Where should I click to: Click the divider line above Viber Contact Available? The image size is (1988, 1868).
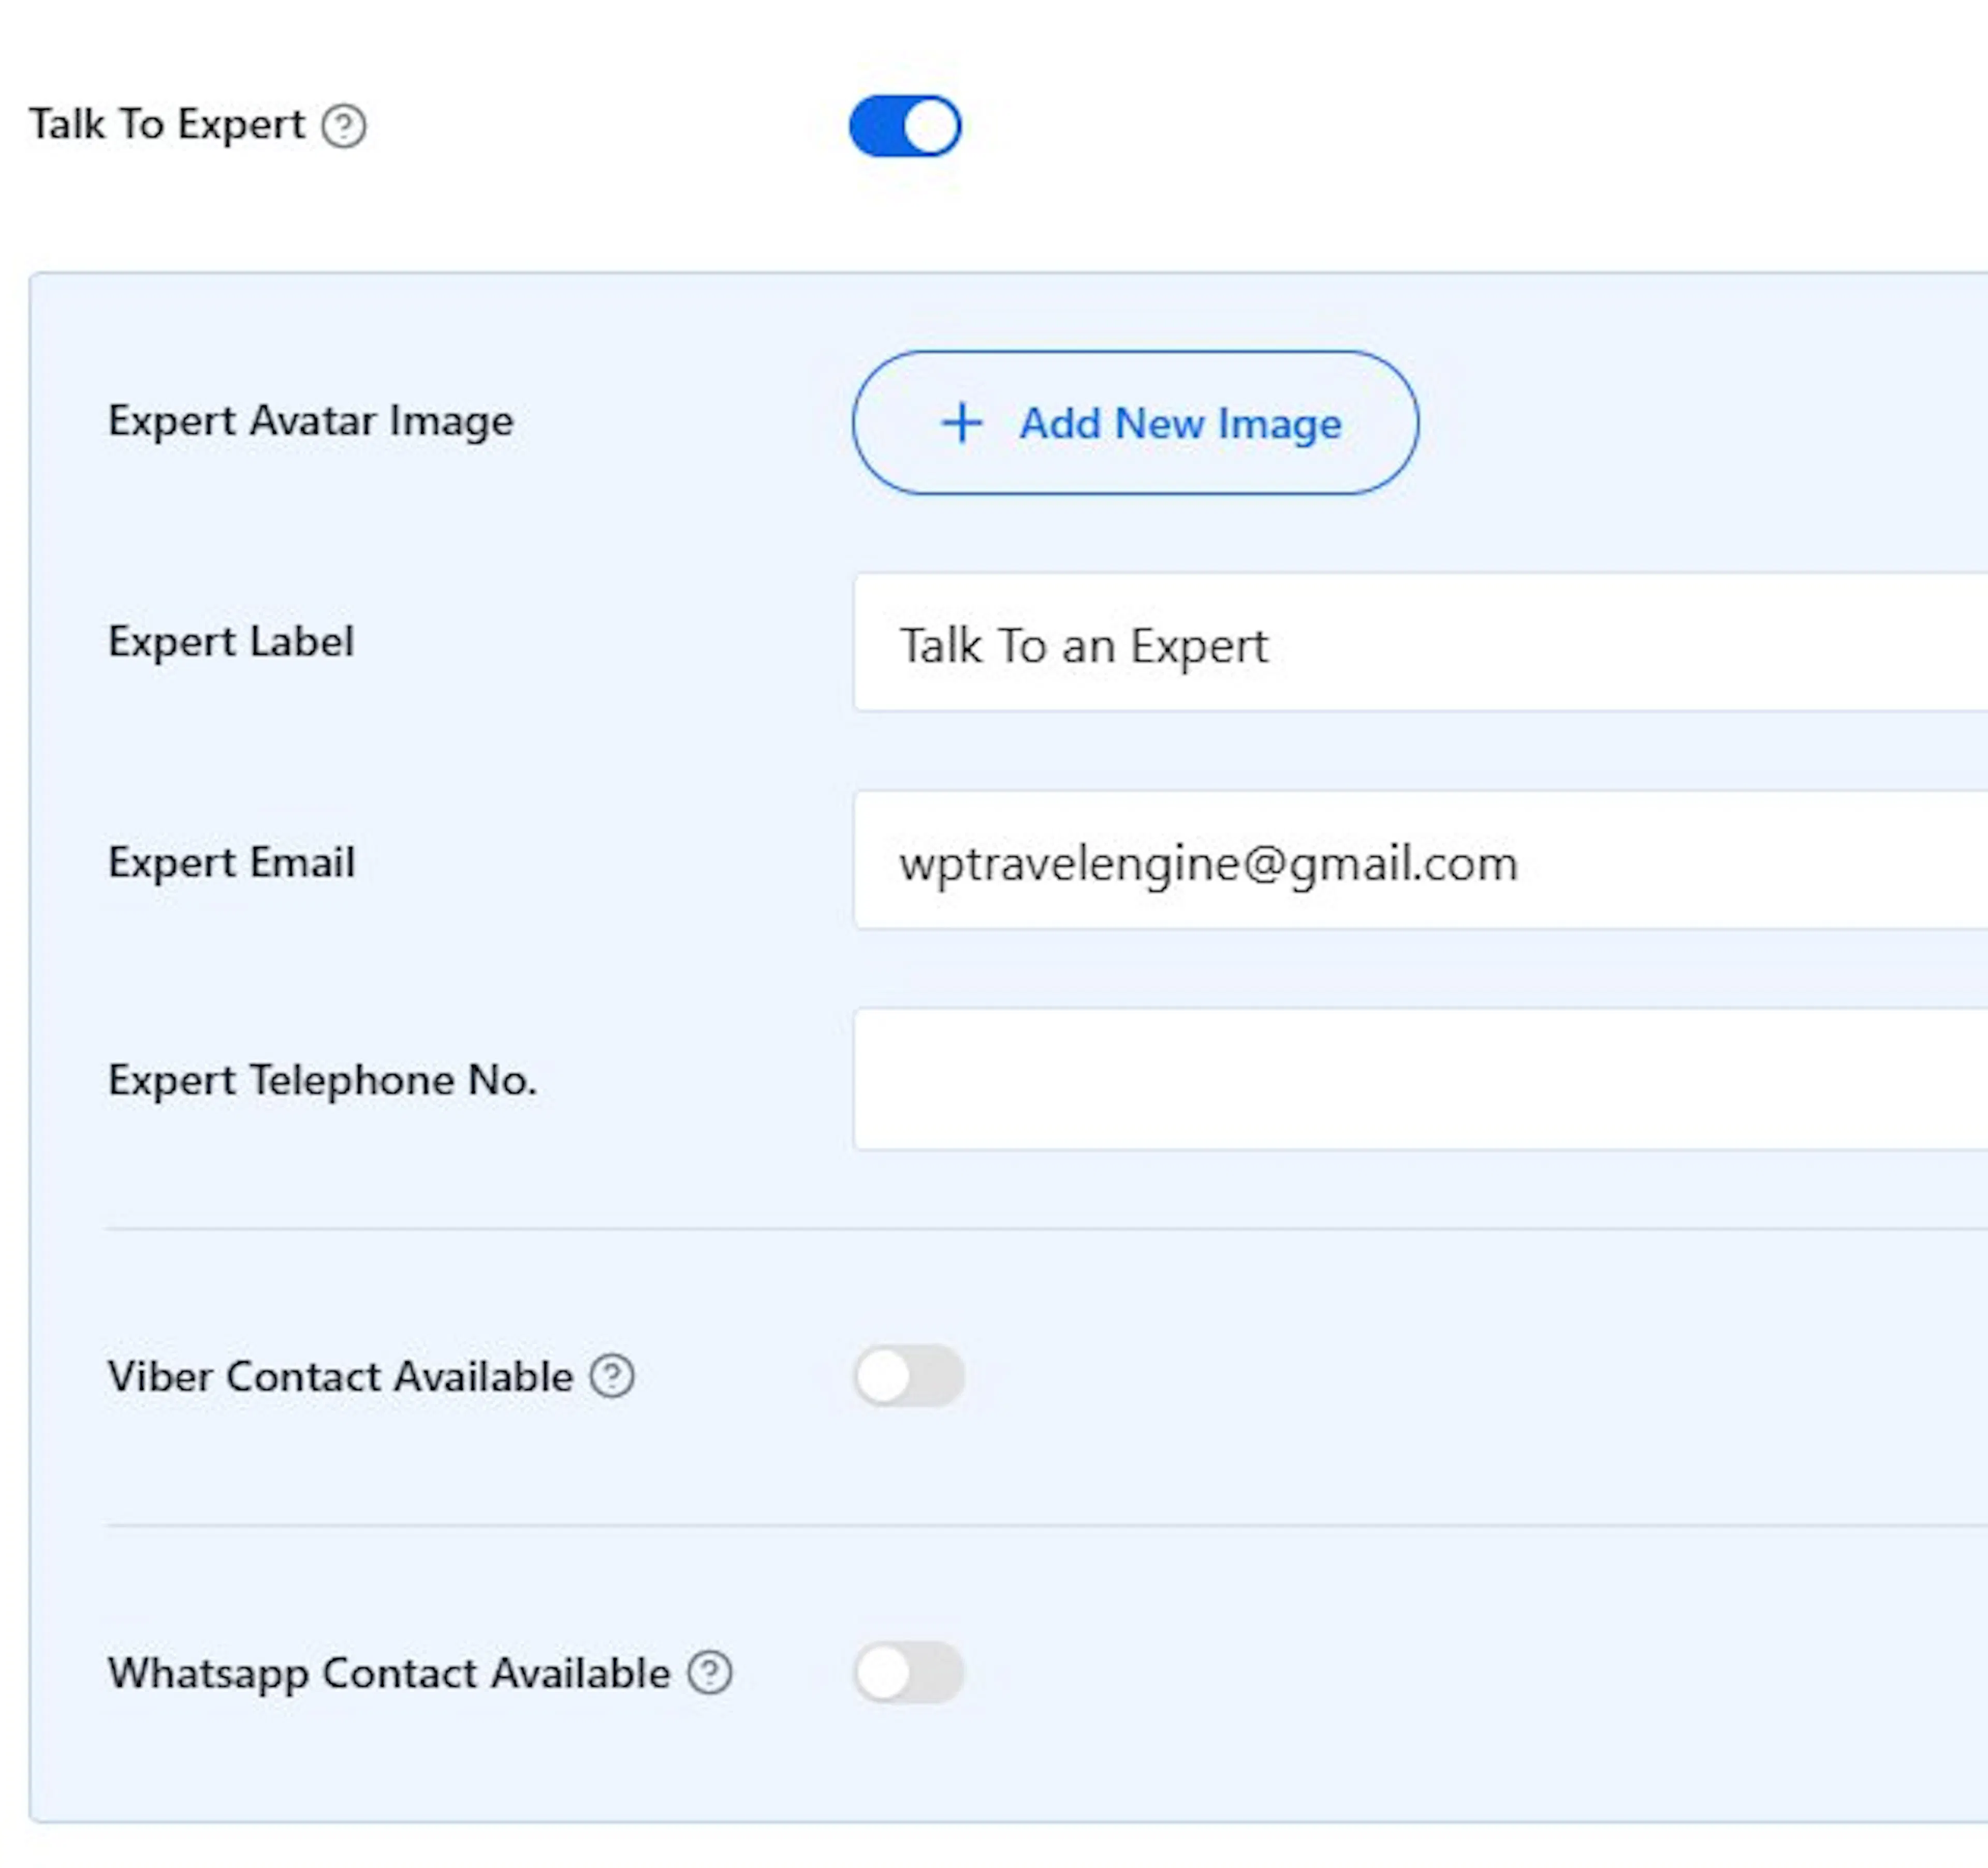pyautogui.click(x=1047, y=1228)
